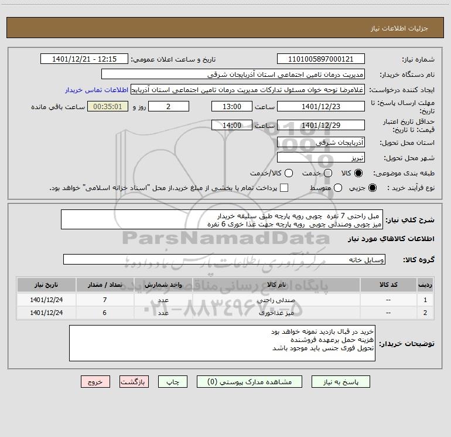This screenshot has width=451, height=437.
Task: Click the اطلاعات کالاهای مورد نیاز heading
Action: point(391,239)
